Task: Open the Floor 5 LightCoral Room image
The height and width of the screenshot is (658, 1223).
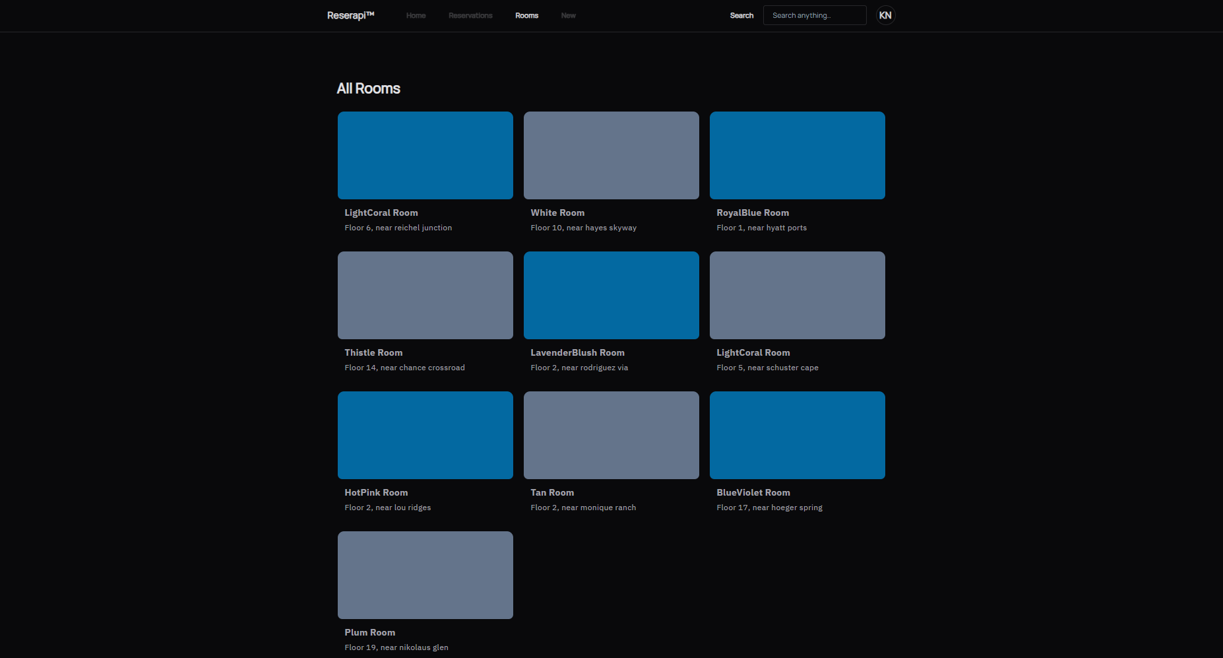Action: (798, 295)
